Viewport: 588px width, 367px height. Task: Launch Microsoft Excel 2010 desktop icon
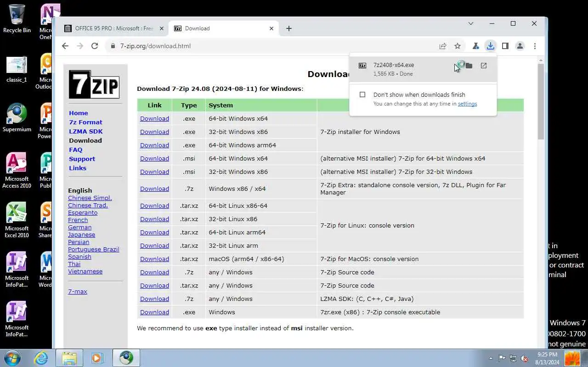(x=17, y=220)
